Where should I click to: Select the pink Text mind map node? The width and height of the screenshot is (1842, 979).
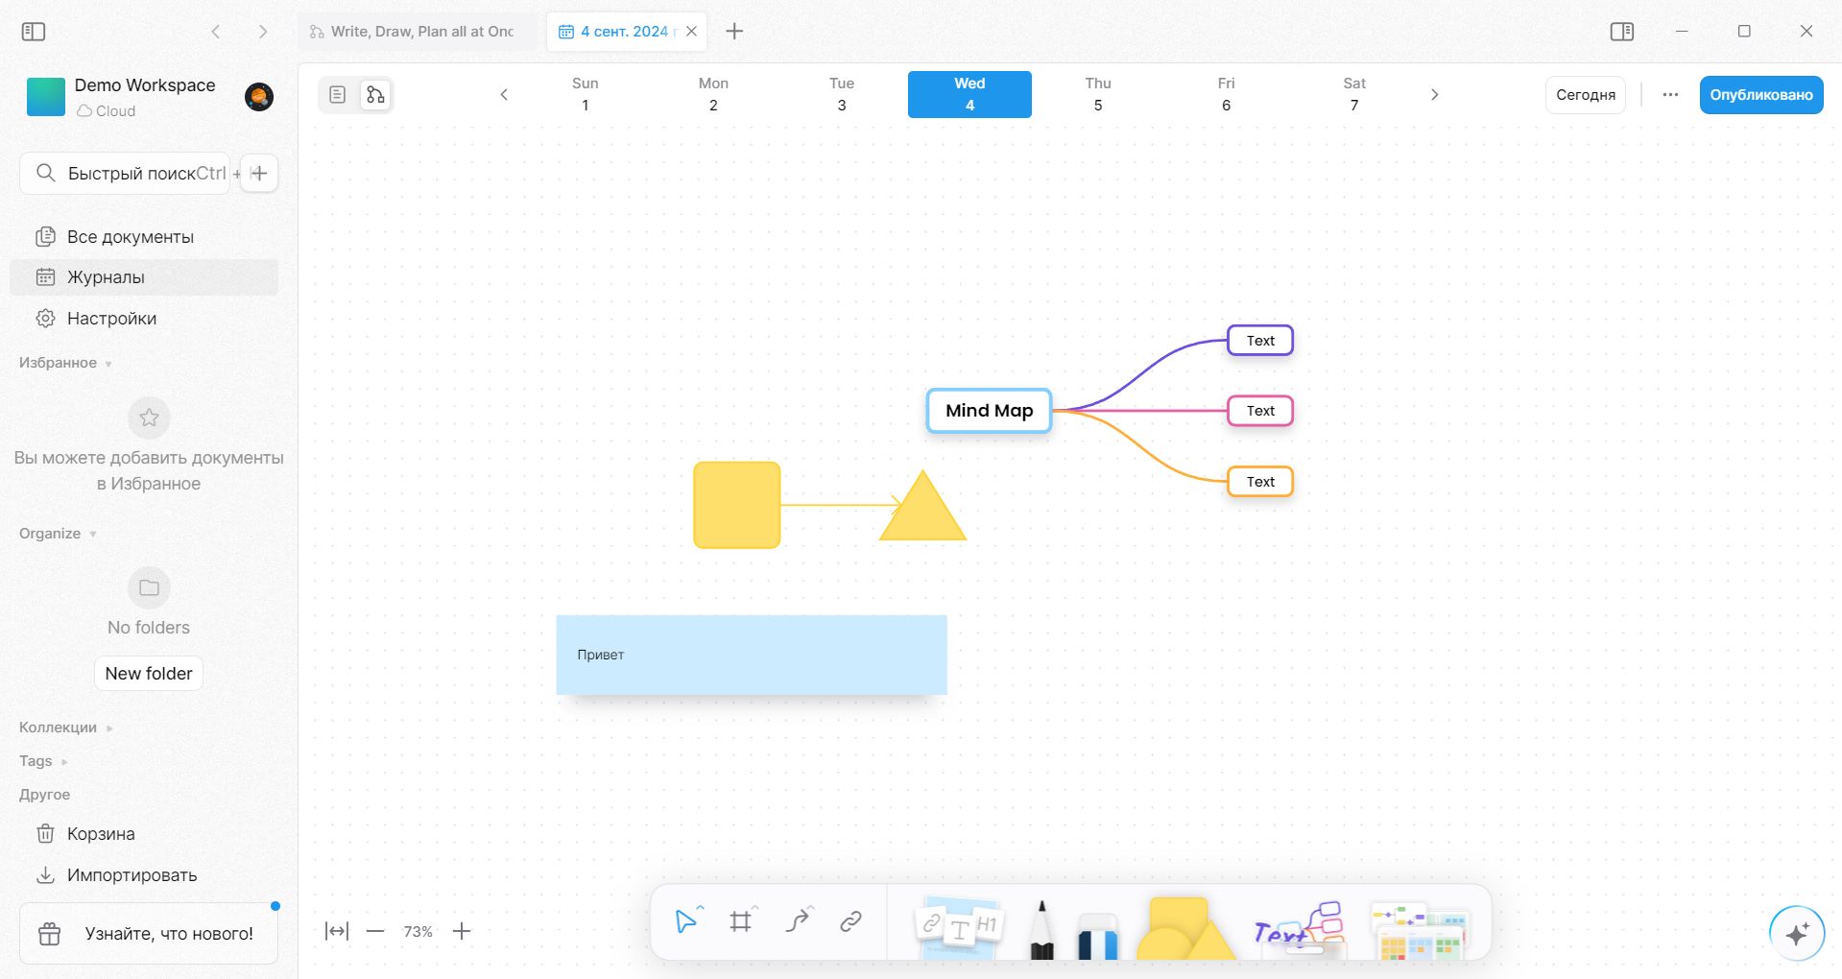[1260, 411]
